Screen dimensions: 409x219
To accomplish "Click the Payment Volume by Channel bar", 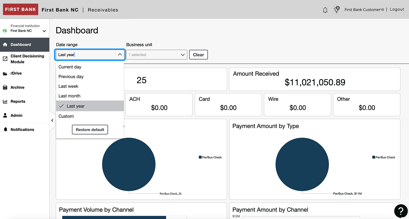I will (114, 217).
